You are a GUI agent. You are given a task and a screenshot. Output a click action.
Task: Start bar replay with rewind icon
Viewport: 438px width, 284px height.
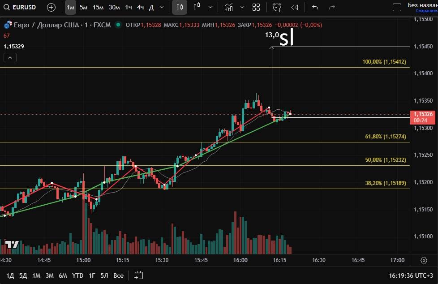(x=294, y=7)
